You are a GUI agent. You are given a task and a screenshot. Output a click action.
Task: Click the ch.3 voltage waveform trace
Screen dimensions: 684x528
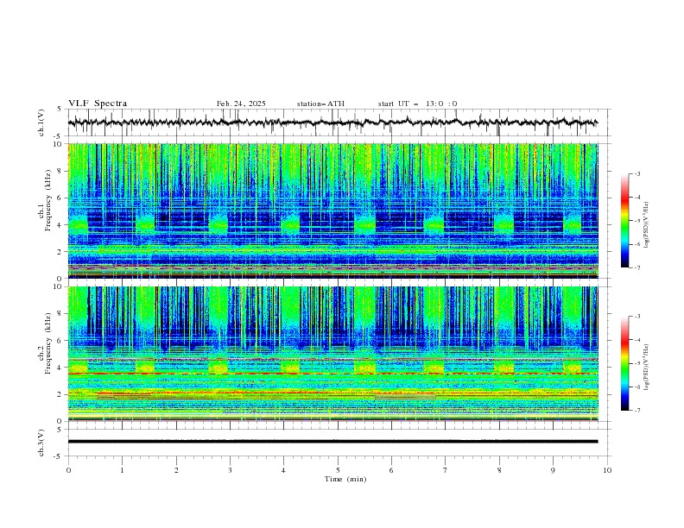(x=332, y=442)
